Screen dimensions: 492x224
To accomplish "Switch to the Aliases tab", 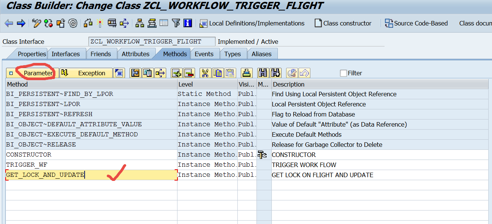I will click(262, 54).
